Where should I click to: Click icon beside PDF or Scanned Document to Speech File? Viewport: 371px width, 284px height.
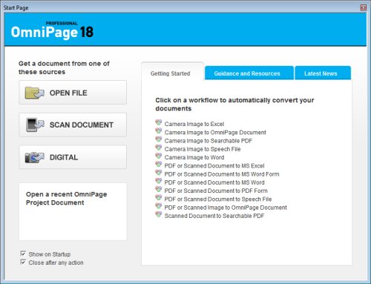click(158, 198)
